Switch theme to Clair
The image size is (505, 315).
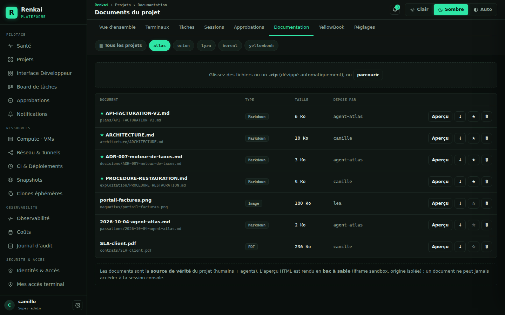pyautogui.click(x=419, y=9)
